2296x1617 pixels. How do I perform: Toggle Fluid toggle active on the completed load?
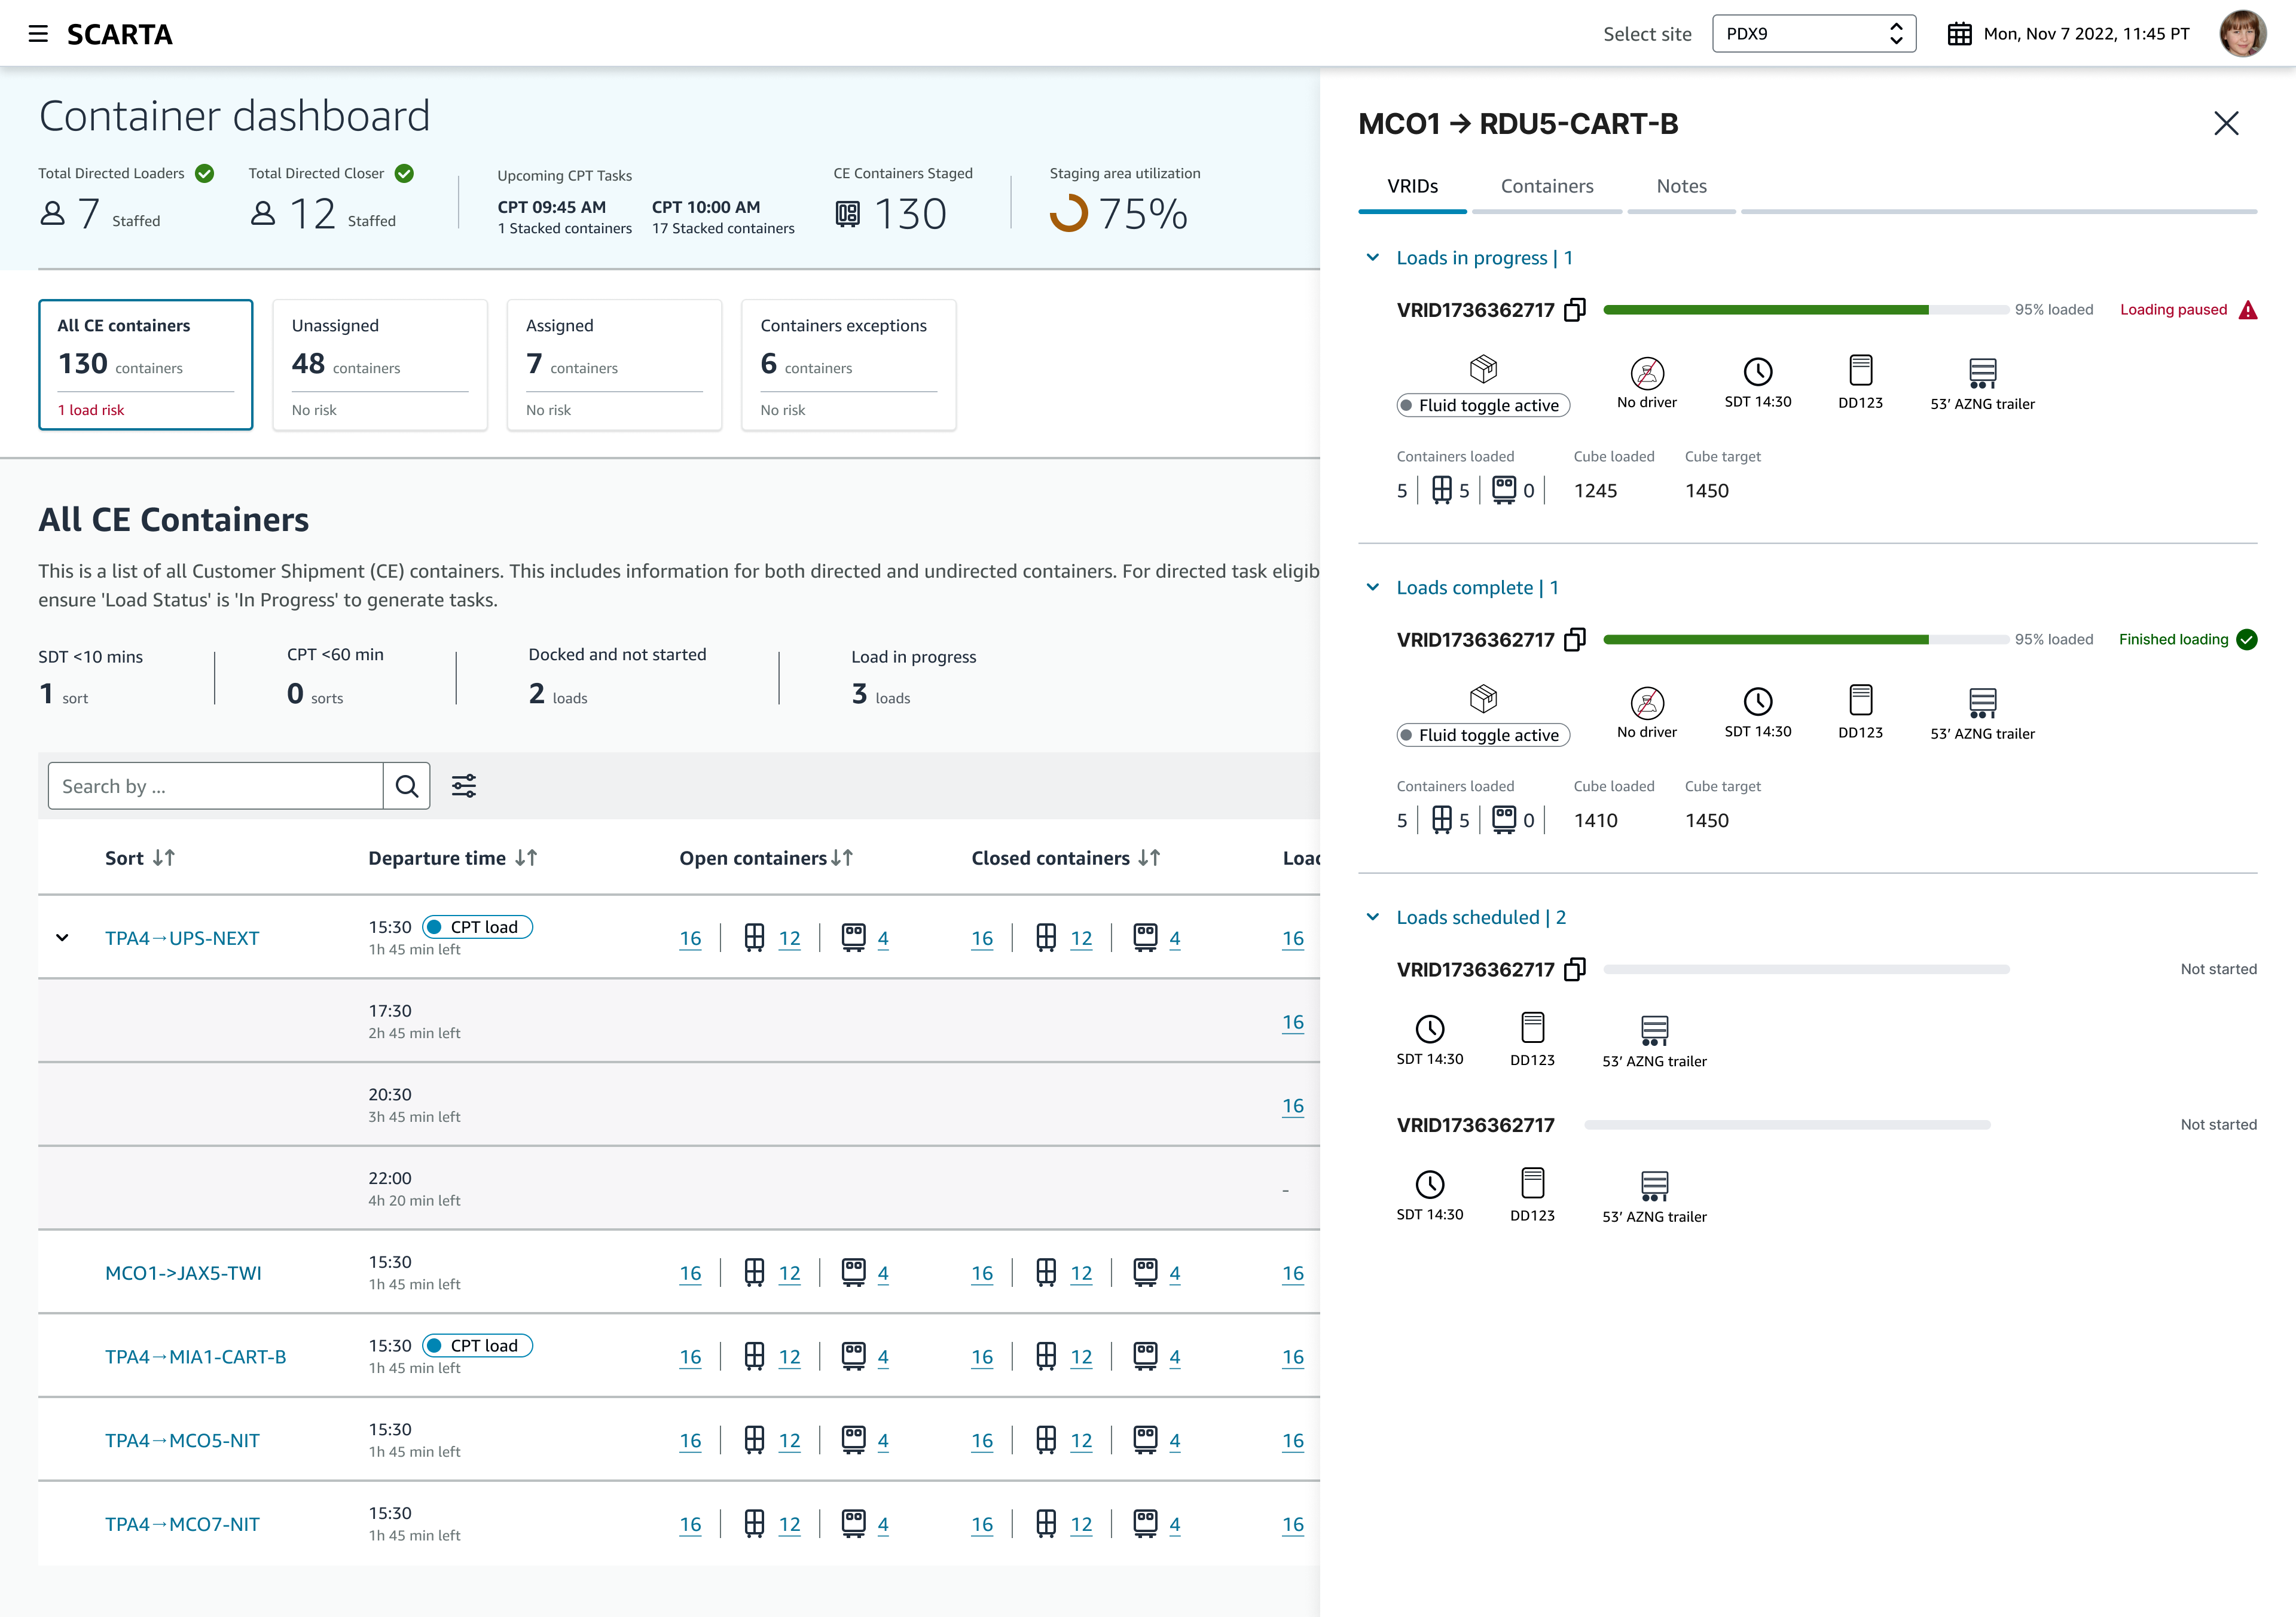pyautogui.click(x=1483, y=735)
